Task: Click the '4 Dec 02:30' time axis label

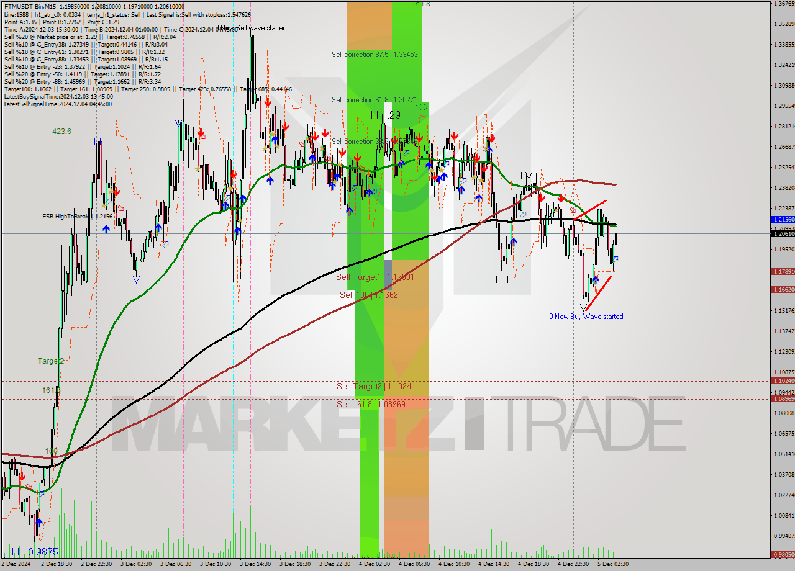Action: (375, 565)
